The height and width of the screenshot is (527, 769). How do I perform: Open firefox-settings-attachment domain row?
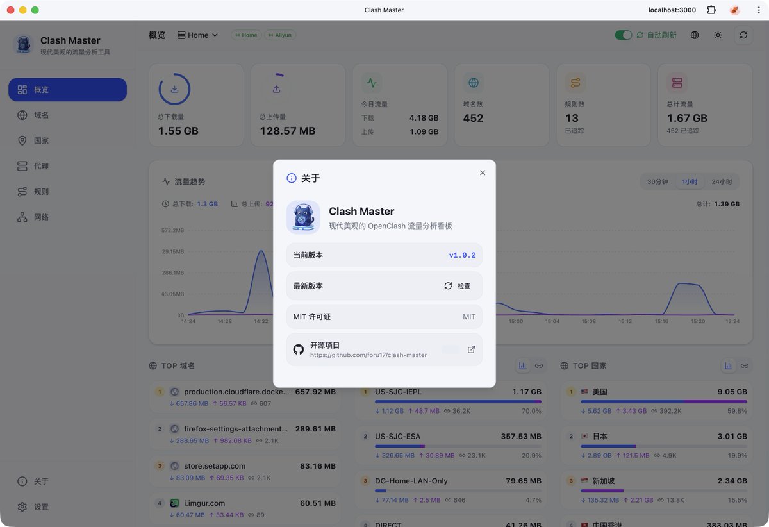tap(245, 435)
